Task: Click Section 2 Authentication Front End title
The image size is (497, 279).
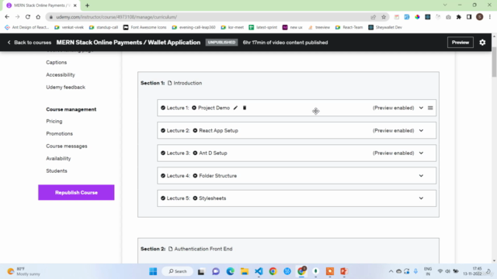Action: pos(203,249)
